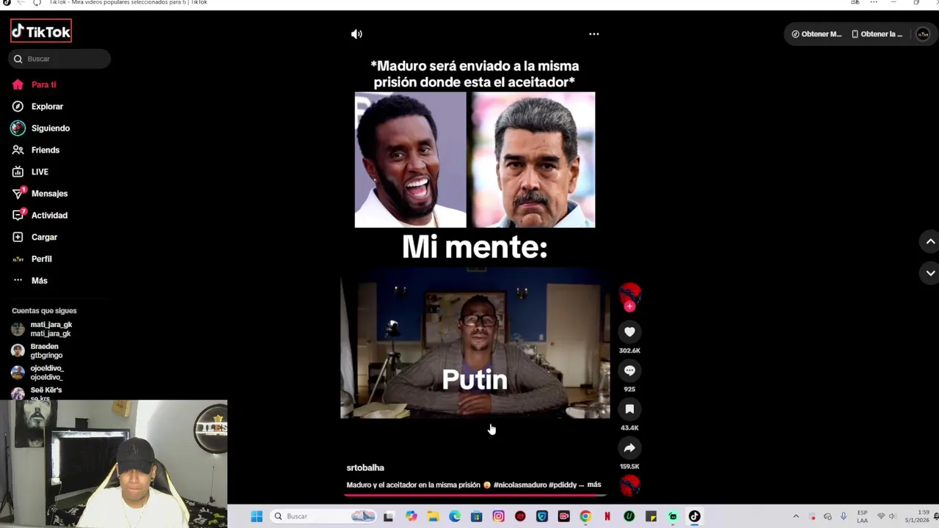Open Microsoft Store from the taskbar
This screenshot has width=939, height=528.
[x=476, y=516]
